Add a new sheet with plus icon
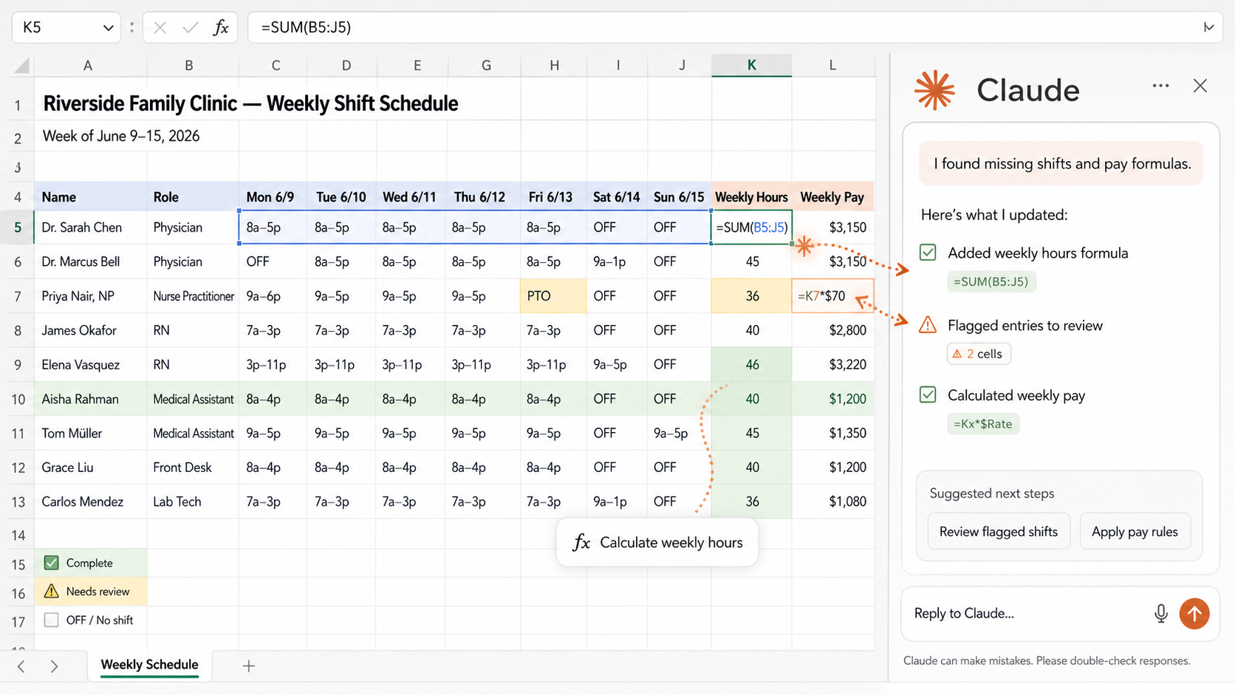The width and height of the screenshot is (1235, 695). coord(249,665)
